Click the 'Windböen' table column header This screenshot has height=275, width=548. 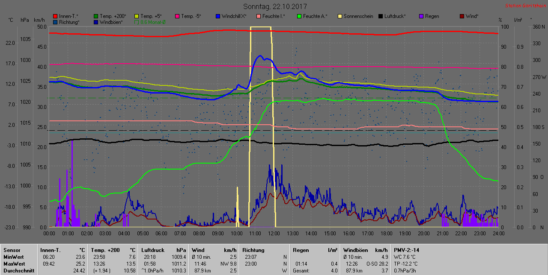point(356,250)
